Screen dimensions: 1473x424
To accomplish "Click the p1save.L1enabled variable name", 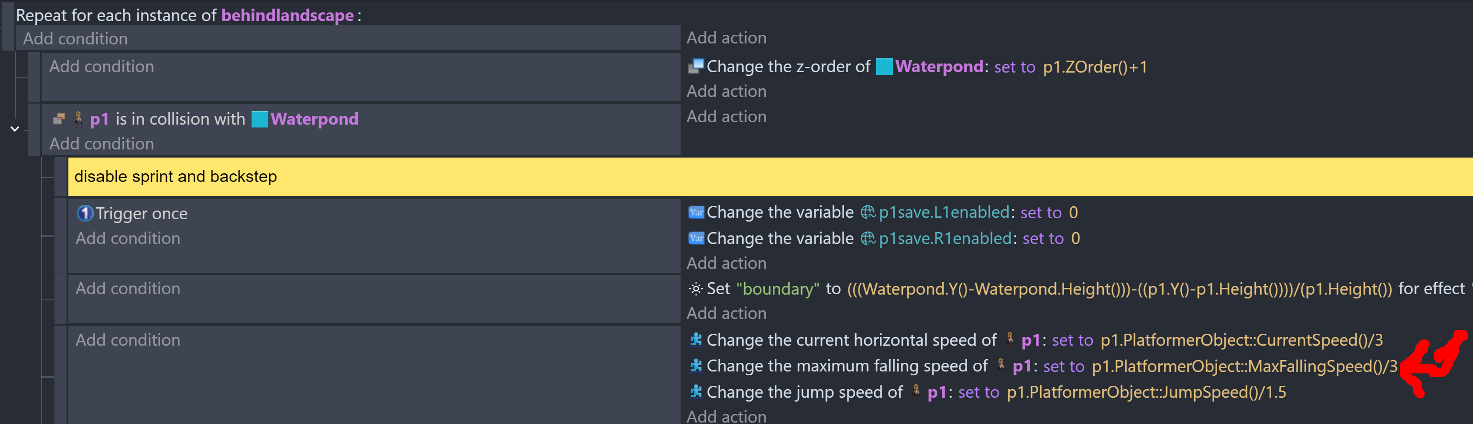I will pos(944,212).
